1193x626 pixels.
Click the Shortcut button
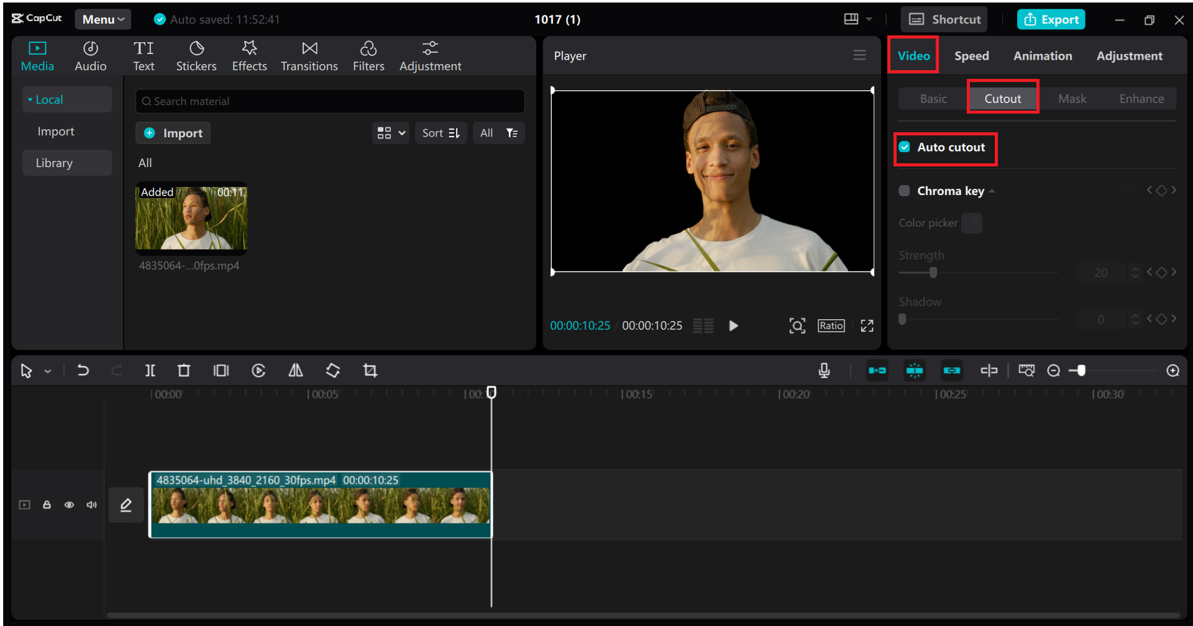pos(944,19)
